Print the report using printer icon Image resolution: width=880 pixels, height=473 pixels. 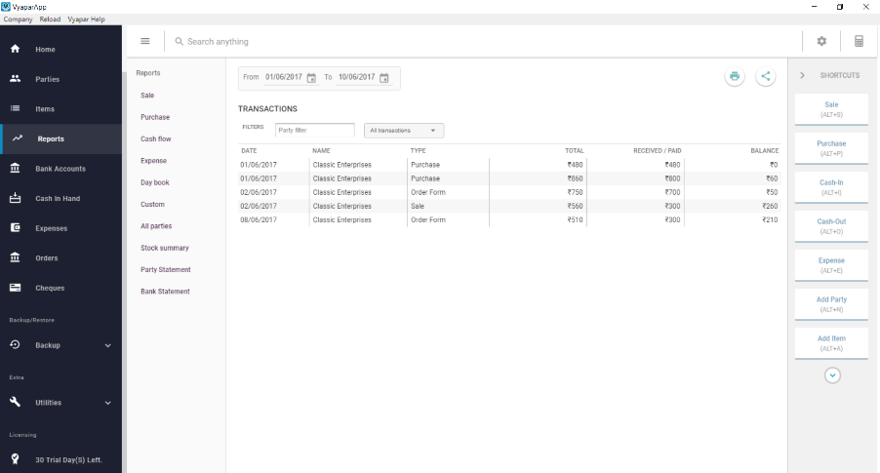pos(735,77)
